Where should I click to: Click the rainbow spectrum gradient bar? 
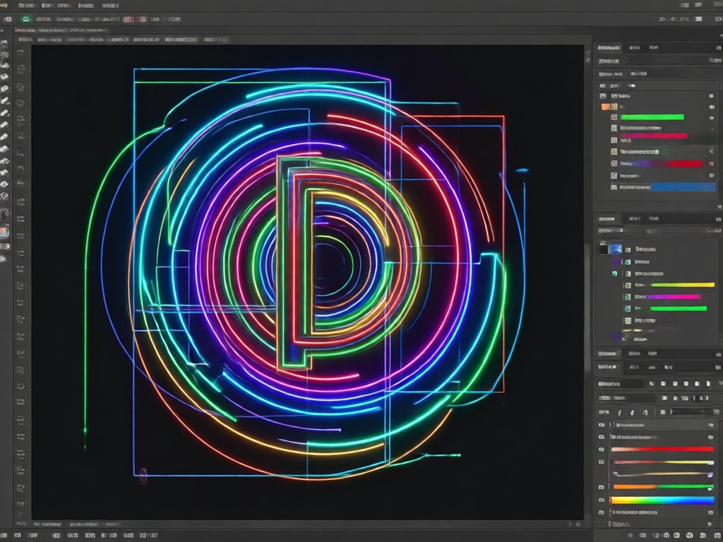[x=662, y=500]
